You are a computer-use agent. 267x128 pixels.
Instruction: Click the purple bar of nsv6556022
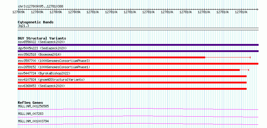click(x=138, y=45)
